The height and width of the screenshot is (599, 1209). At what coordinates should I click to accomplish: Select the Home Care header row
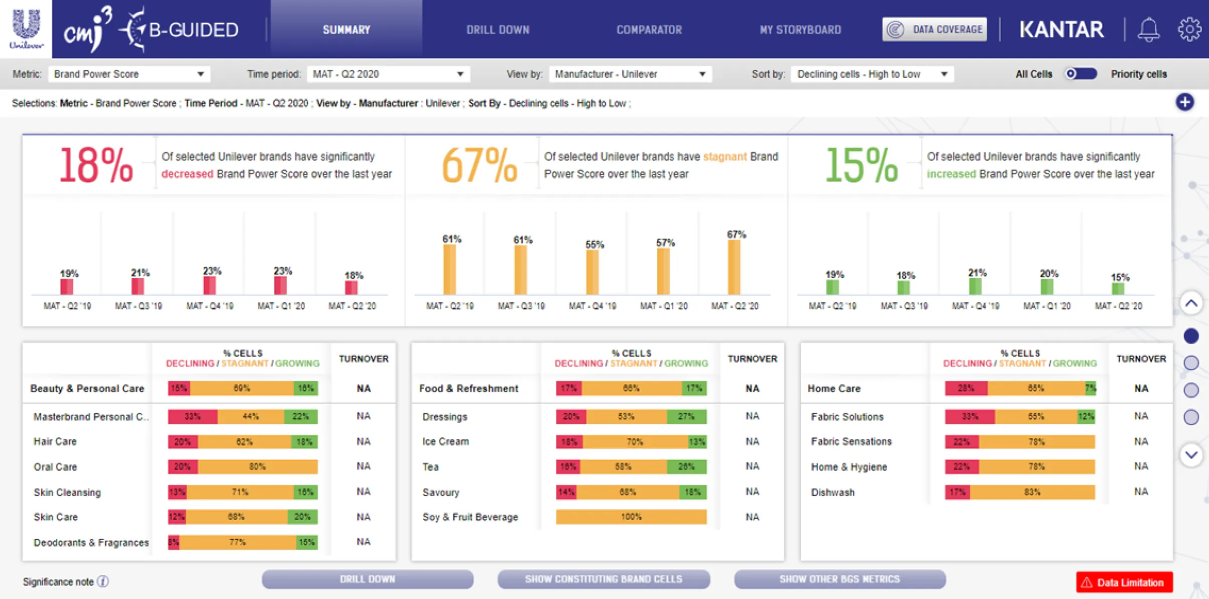click(x=987, y=389)
